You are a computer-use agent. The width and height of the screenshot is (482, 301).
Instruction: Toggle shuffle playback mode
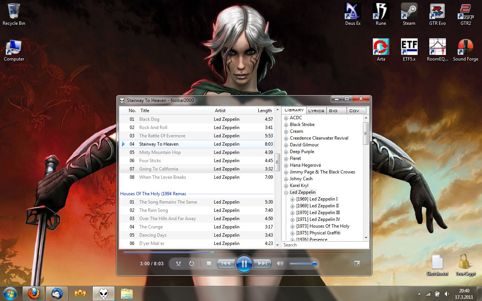tap(178, 264)
